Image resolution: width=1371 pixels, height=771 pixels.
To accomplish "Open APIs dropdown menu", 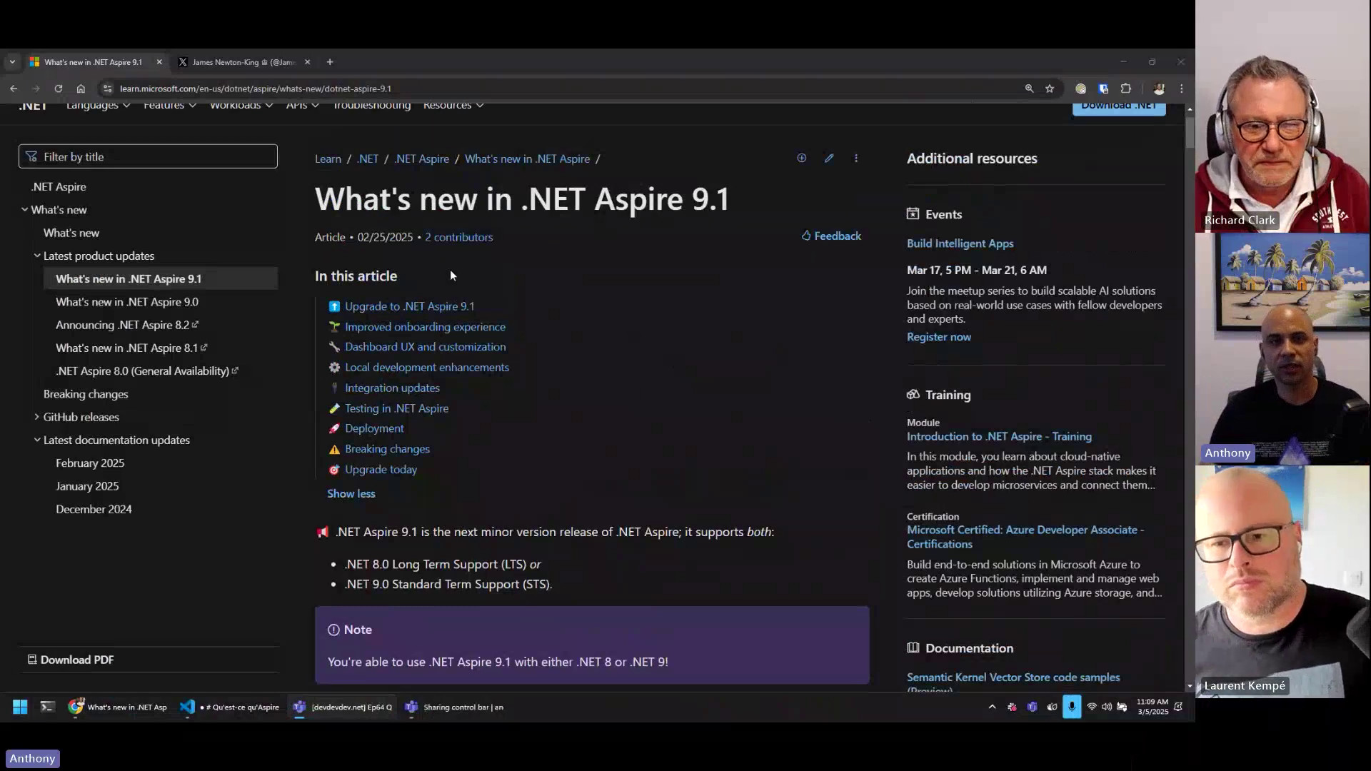I will click(x=302, y=106).
